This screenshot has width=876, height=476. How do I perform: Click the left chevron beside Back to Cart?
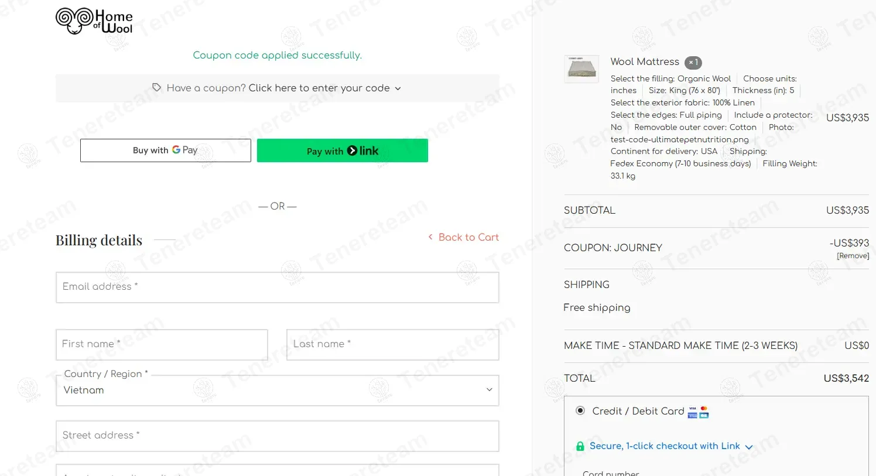[430, 237]
